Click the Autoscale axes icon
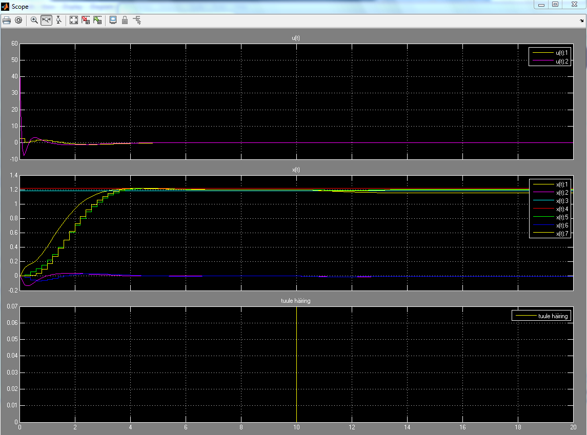This screenshot has width=587, height=435. coord(74,20)
